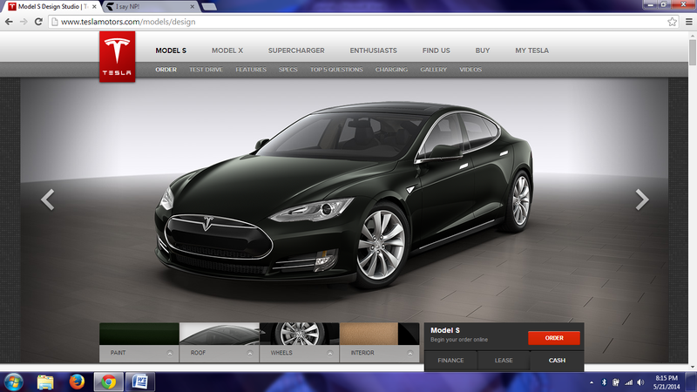Go back with the browser back arrow
This screenshot has height=392, width=697.
pyautogui.click(x=9, y=22)
